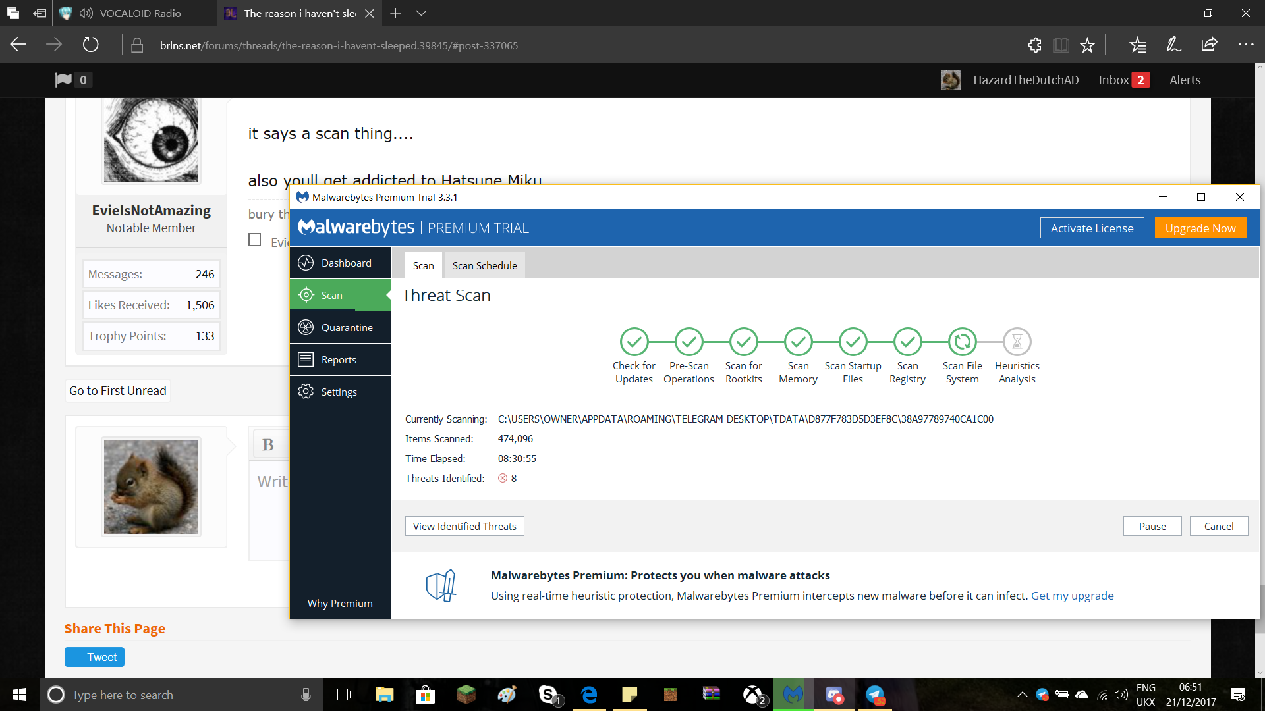Tick the checkbox beside the forum post

tap(254, 240)
